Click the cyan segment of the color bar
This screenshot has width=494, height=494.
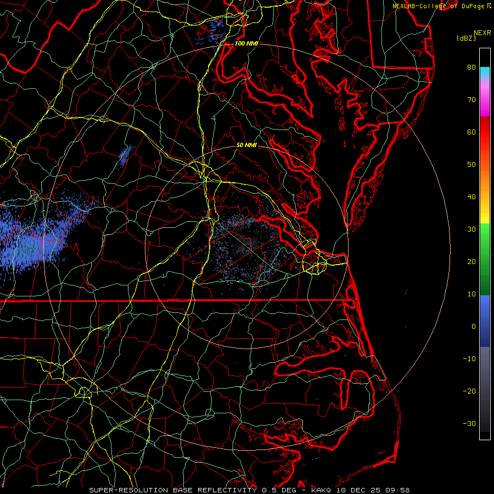[485, 72]
